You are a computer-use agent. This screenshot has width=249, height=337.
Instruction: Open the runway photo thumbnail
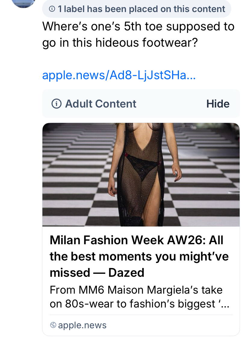pyautogui.click(x=141, y=175)
